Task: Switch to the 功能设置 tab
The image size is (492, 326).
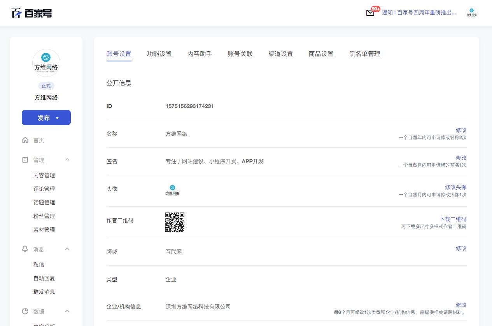Action: [x=159, y=54]
